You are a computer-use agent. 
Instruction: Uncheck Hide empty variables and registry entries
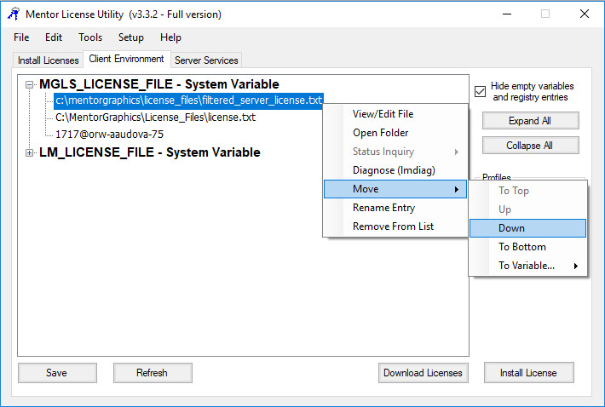tap(480, 92)
